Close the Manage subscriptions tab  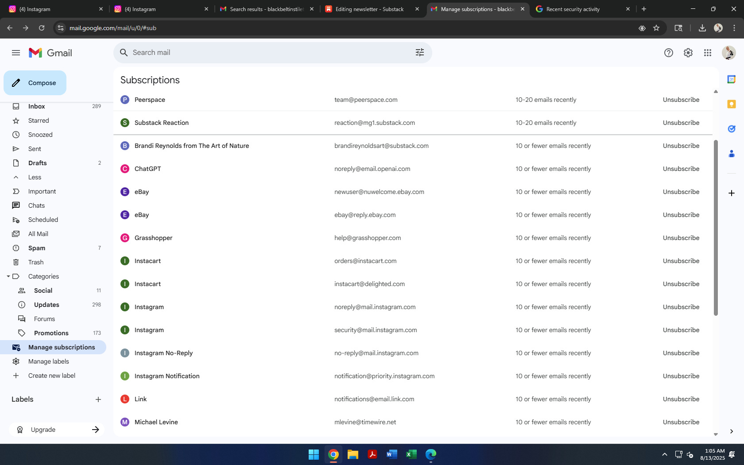click(x=523, y=9)
